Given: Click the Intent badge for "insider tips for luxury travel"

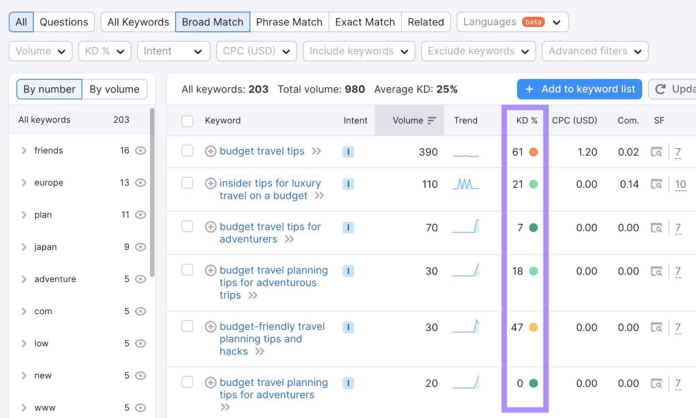Looking at the screenshot, I should (348, 184).
